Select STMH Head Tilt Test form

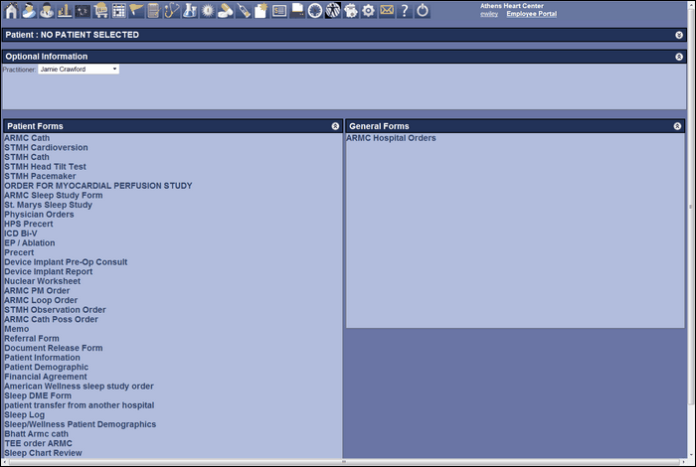45,167
